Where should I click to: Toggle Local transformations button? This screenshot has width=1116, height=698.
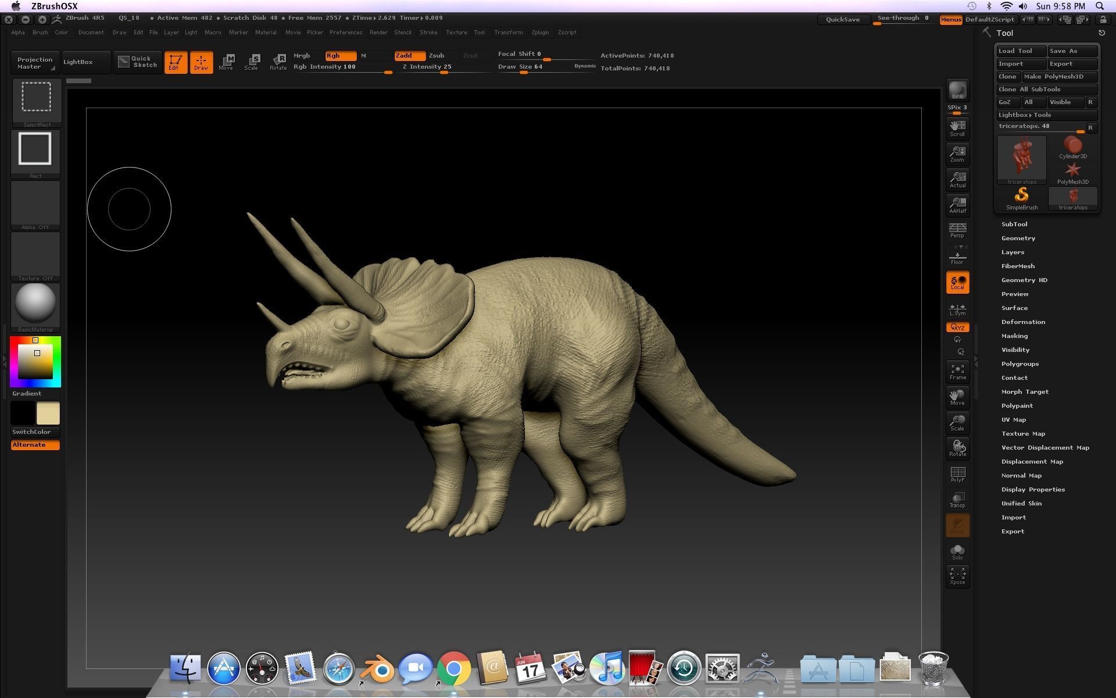pyautogui.click(x=957, y=282)
